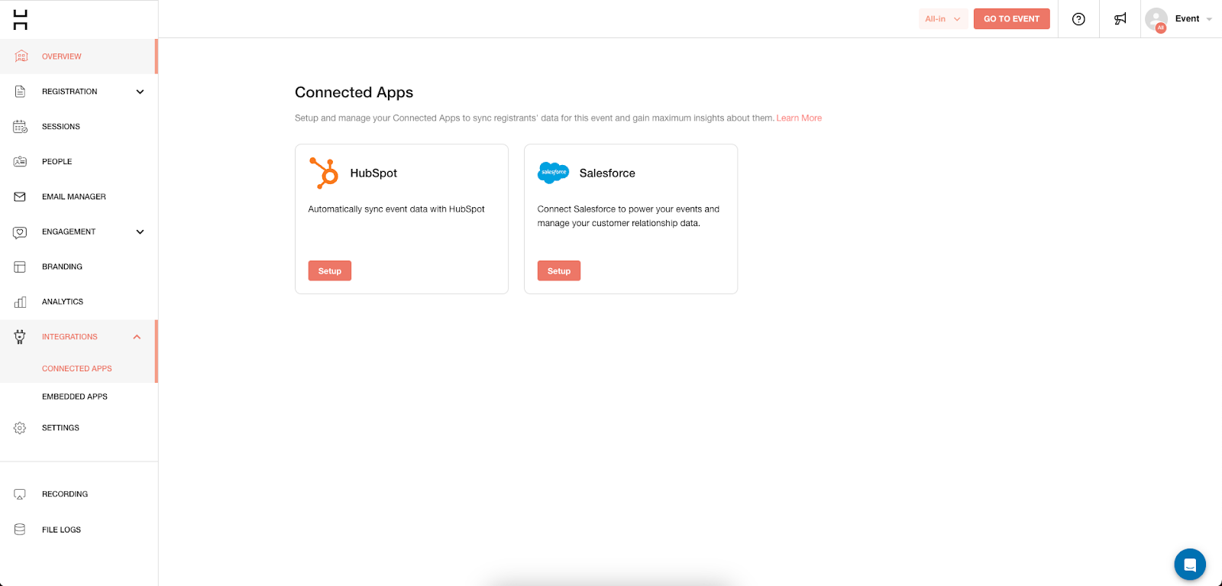Open the All-in dropdown
The width and height of the screenshot is (1222, 586).
pos(943,19)
